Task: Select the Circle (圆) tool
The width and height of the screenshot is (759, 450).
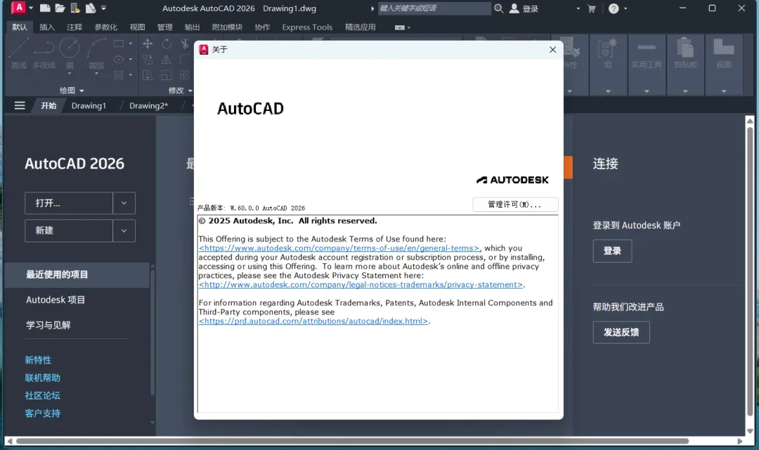Action: click(69, 53)
